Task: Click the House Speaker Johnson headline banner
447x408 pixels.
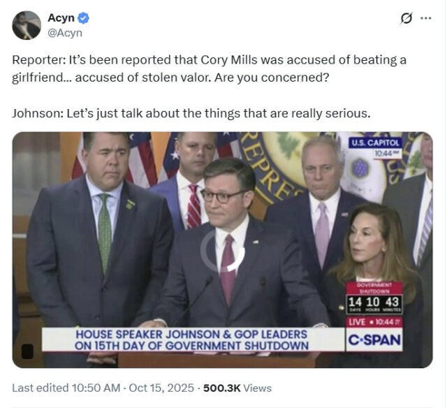Action: [193, 339]
